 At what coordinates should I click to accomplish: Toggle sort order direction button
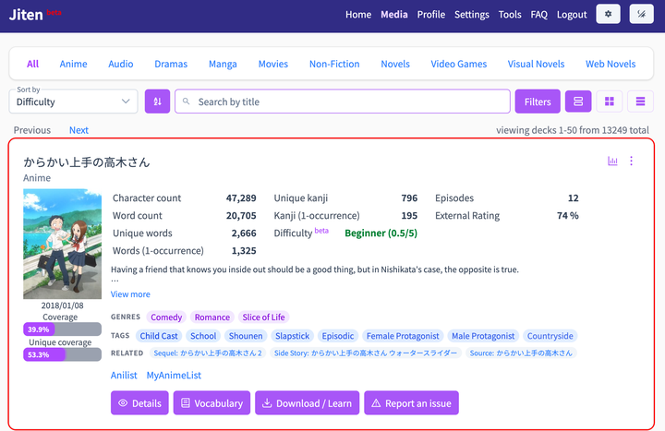point(157,102)
